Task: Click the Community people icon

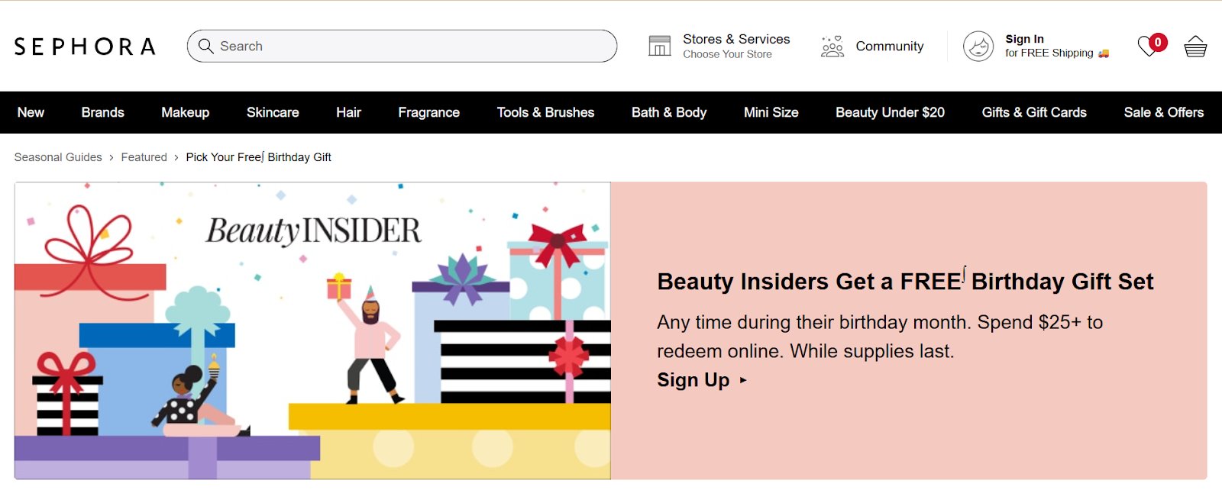Action: pyautogui.click(x=832, y=46)
